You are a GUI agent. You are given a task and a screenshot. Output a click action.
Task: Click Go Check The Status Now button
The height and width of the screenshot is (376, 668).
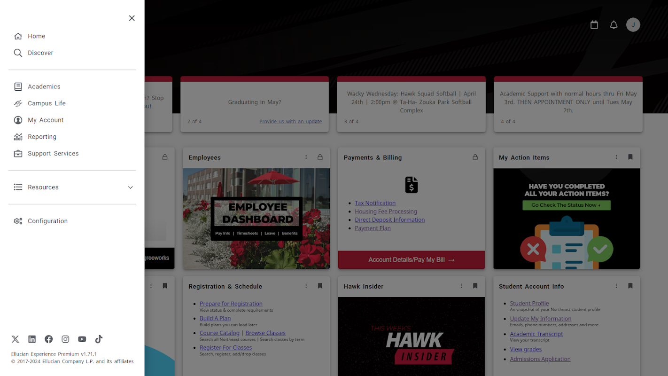click(567, 205)
